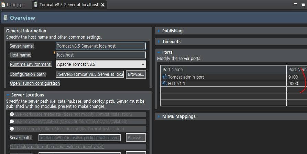Click the Server name input field

point(101,46)
